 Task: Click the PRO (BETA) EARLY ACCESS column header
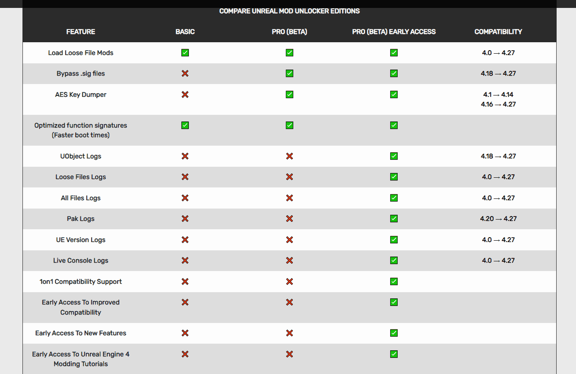click(394, 32)
